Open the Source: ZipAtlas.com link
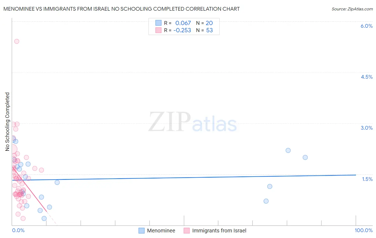 point(352,9)
